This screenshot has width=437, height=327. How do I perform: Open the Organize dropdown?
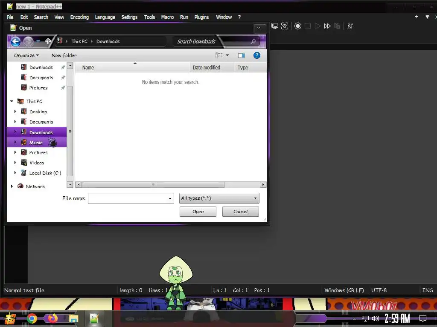[x=26, y=55]
